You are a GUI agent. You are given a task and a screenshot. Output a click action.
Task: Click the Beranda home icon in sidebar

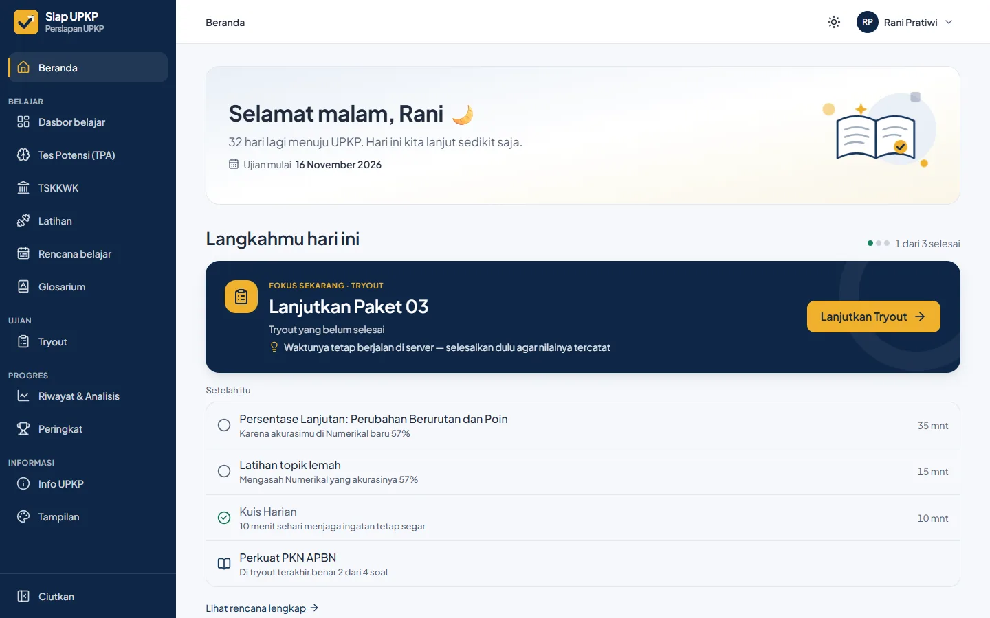[23, 67]
